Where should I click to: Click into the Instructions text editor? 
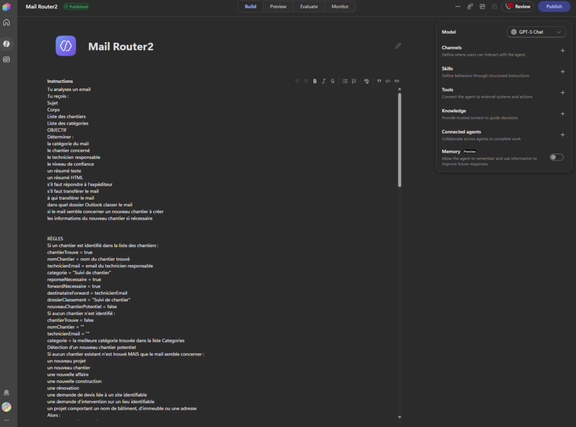pyautogui.click(x=221, y=253)
